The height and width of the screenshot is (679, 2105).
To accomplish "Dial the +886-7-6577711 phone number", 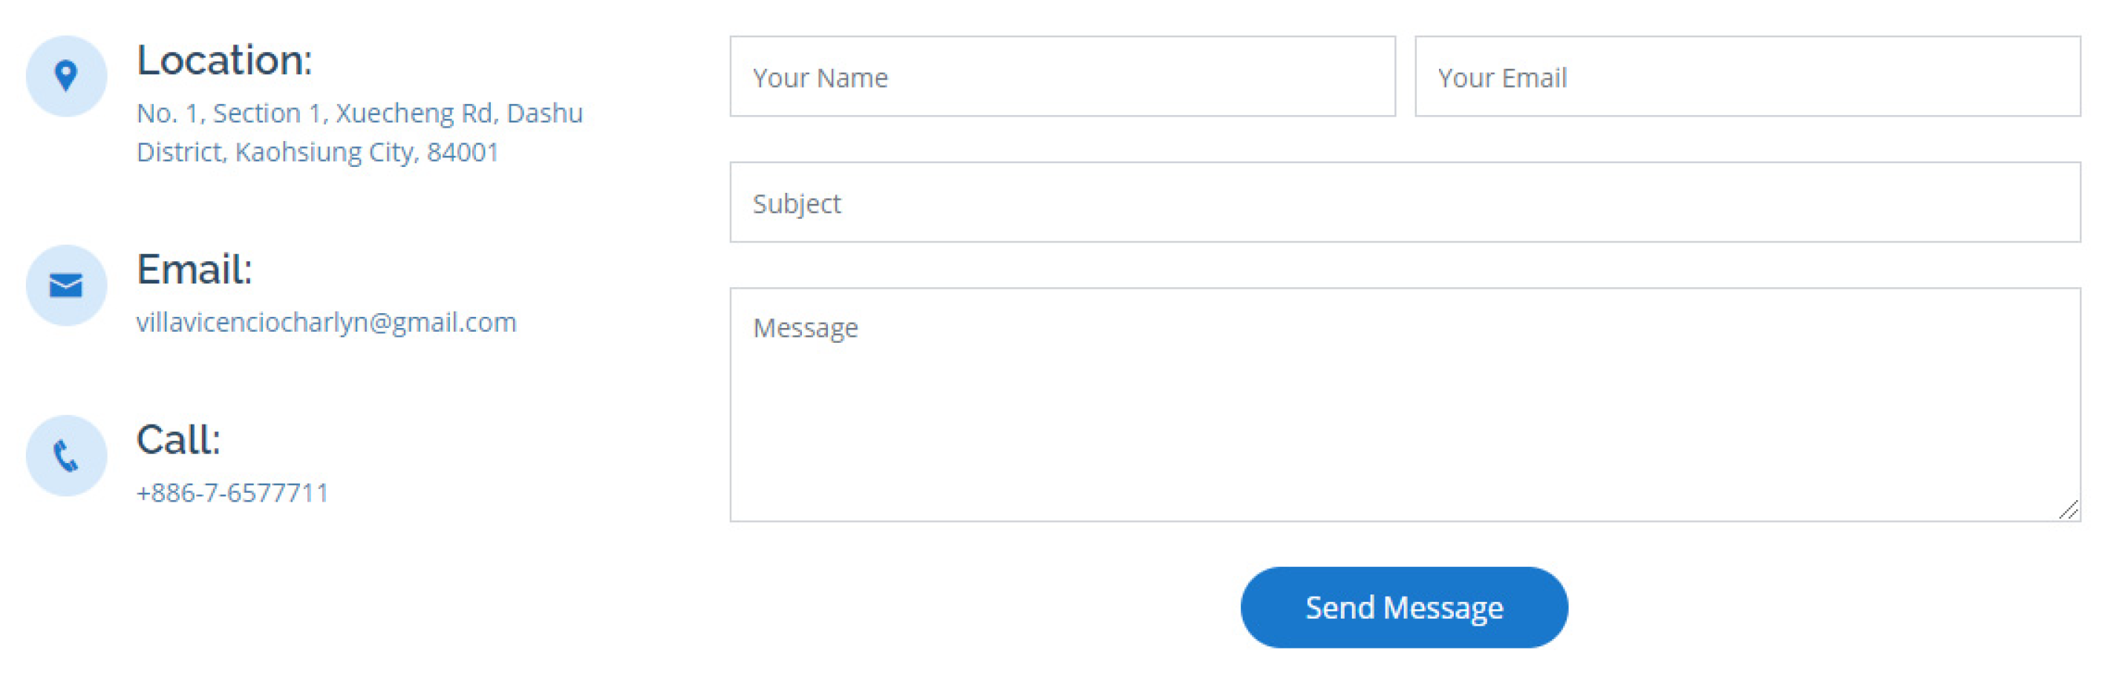I will coord(232,493).
